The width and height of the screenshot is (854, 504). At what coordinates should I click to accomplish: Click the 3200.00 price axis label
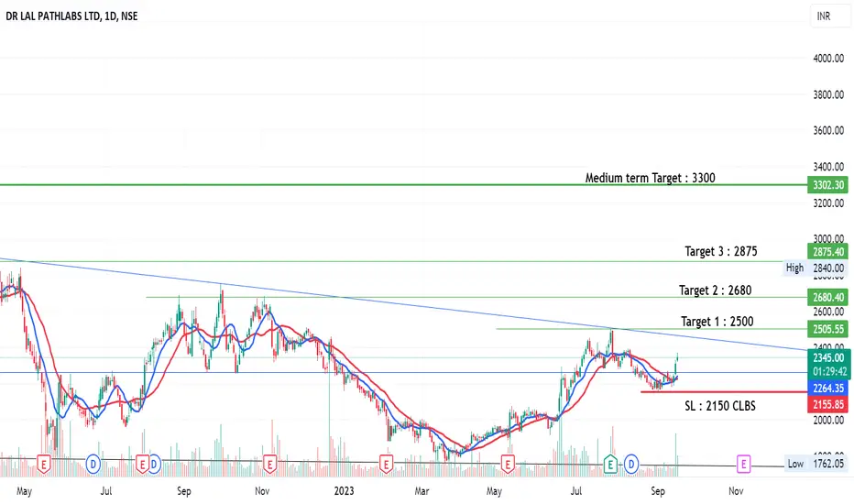point(828,203)
